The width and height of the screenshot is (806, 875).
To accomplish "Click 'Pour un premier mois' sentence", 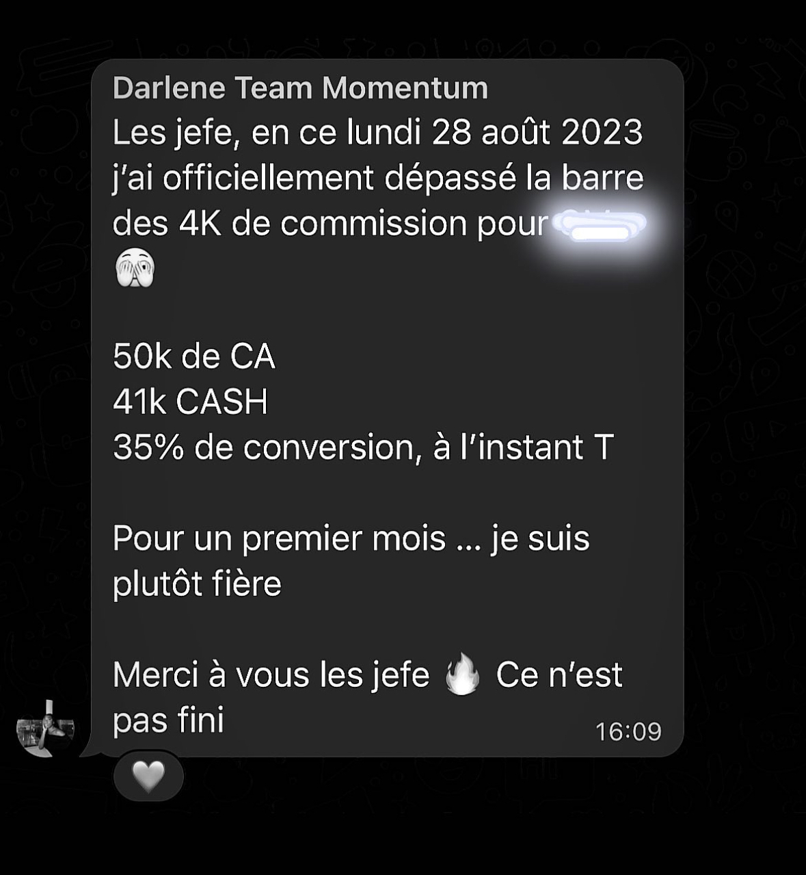I will click(x=279, y=538).
